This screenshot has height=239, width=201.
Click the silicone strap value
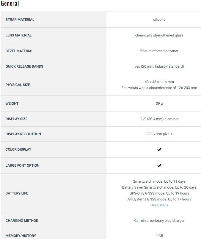click(x=159, y=20)
